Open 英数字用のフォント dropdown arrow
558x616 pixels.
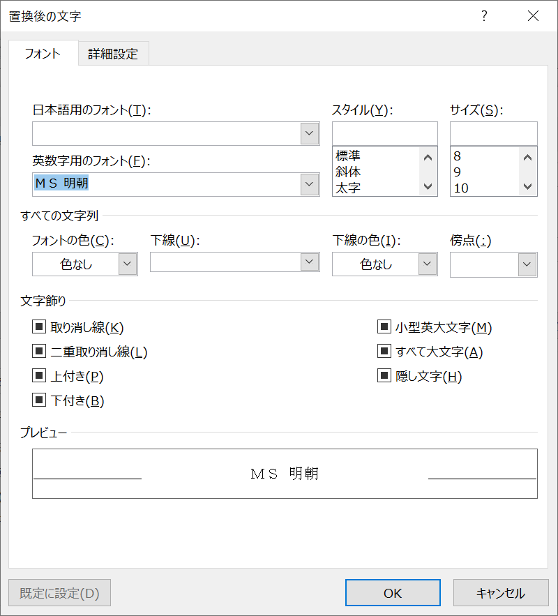(x=310, y=184)
